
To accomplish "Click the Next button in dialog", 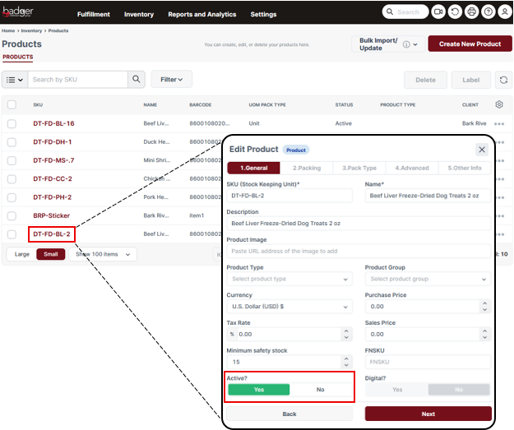I will click(428, 414).
